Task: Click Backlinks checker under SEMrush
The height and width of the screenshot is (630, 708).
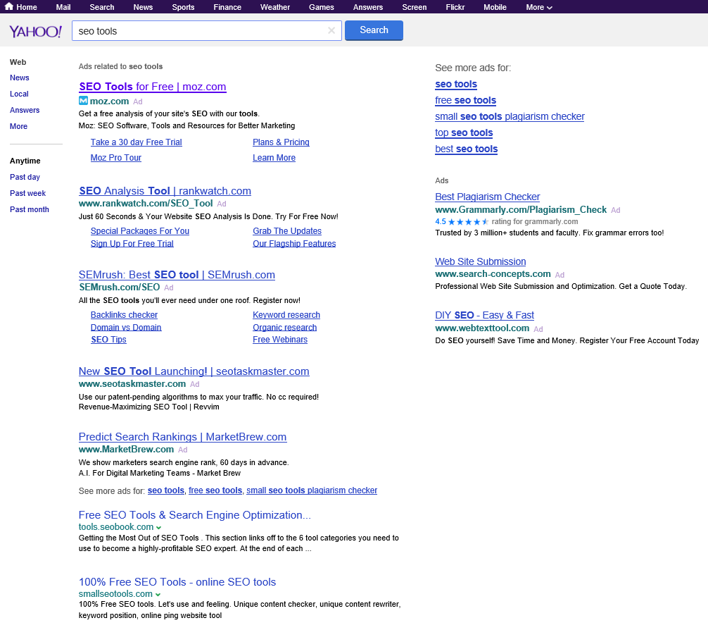Action: (124, 315)
